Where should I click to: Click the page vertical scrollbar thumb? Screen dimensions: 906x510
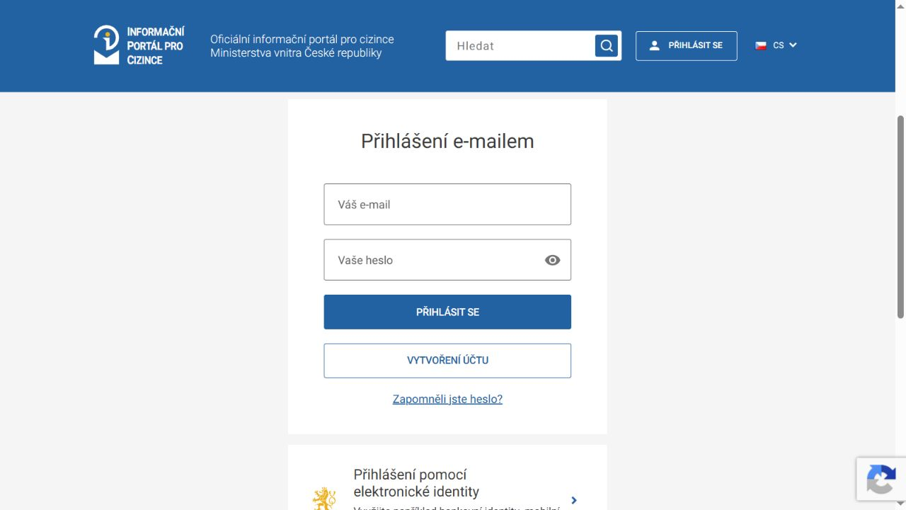pos(900,216)
